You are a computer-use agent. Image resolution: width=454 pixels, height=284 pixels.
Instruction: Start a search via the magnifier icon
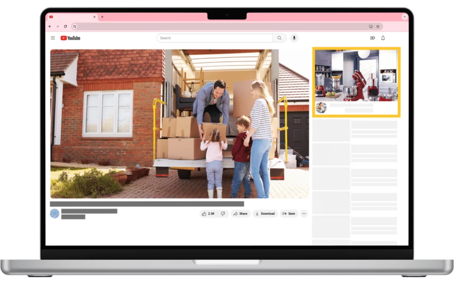[x=279, y=38]
